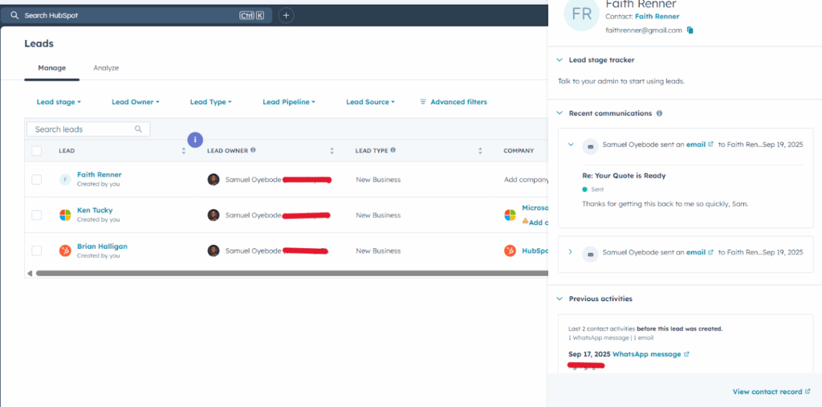The width and height of the screenshot is (822, 407).
Task: Click the purple info badge icon
Action: coord(195,140)
